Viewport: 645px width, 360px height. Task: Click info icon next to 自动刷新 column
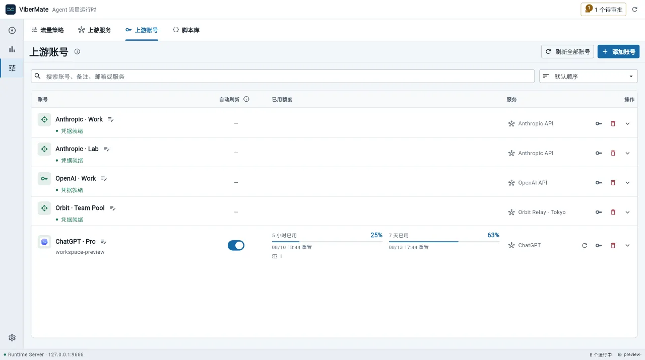[x=246, y=99]
